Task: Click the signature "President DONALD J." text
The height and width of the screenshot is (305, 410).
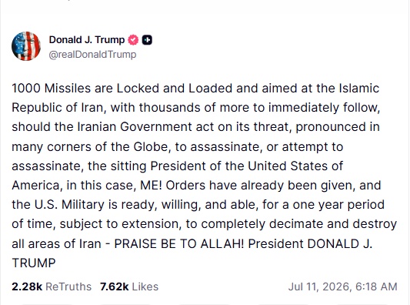Action: click(x=310, y=243)
